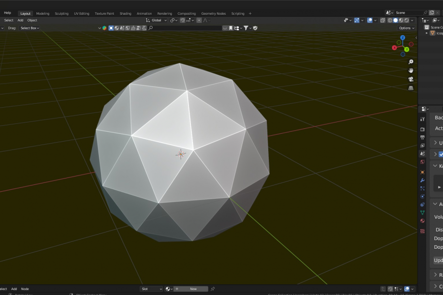The image size is (443, 295).
Task: Select wireframe viewport shading mode
Action: coord(390,20)
